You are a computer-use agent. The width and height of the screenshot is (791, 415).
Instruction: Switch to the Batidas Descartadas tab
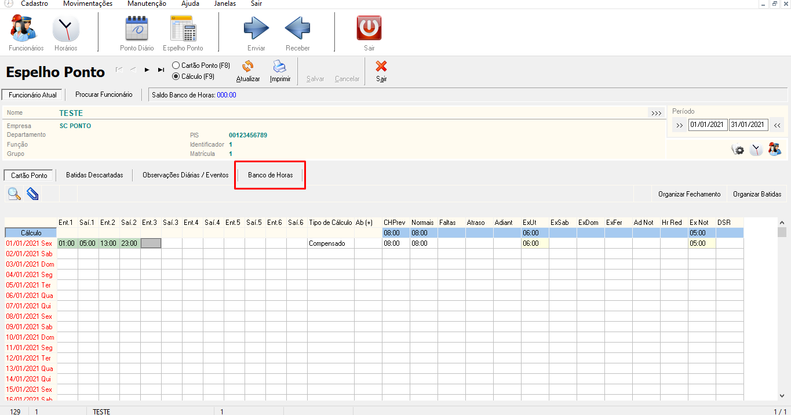coord(94,175)
